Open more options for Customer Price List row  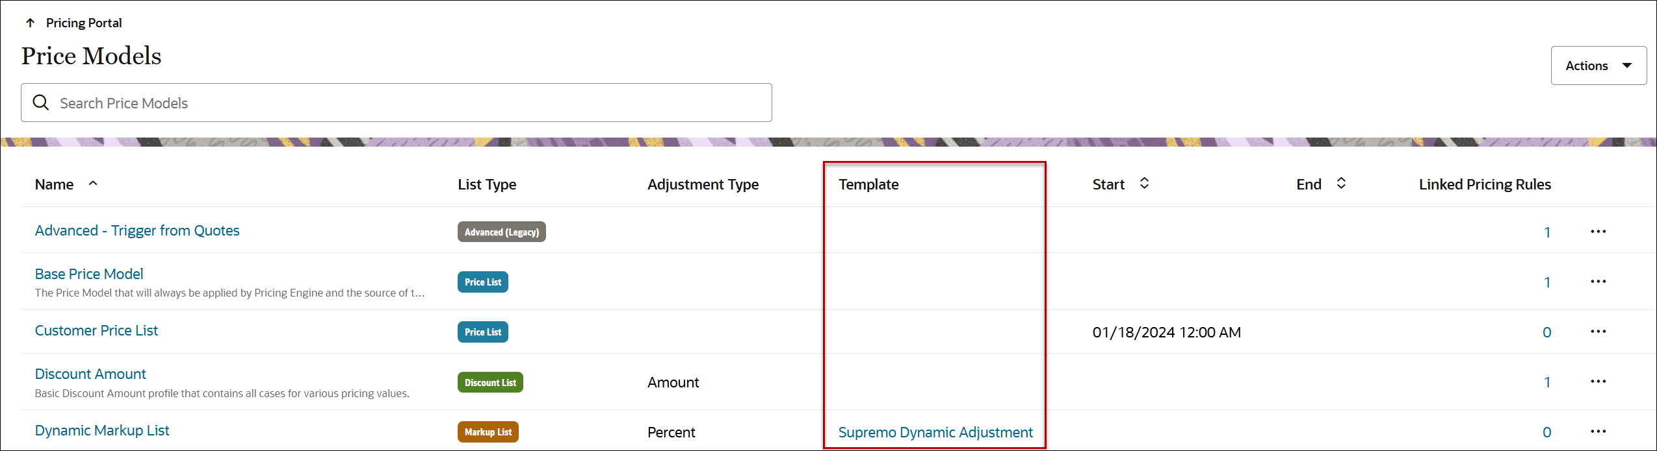1598,332
